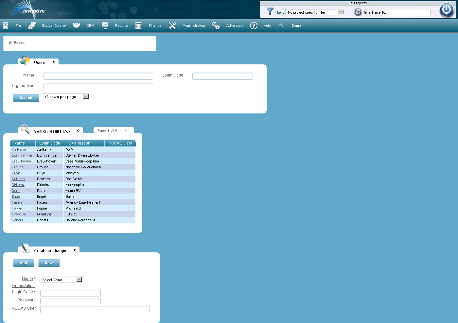The height and width of the screenshot is (323, 458).
Task: Open the Budget Control menu
Action: [x=54, y=25]
